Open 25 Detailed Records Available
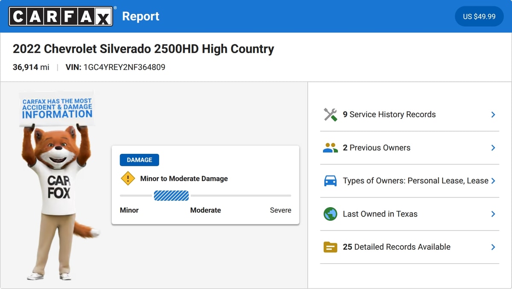 tap(410, 247)
